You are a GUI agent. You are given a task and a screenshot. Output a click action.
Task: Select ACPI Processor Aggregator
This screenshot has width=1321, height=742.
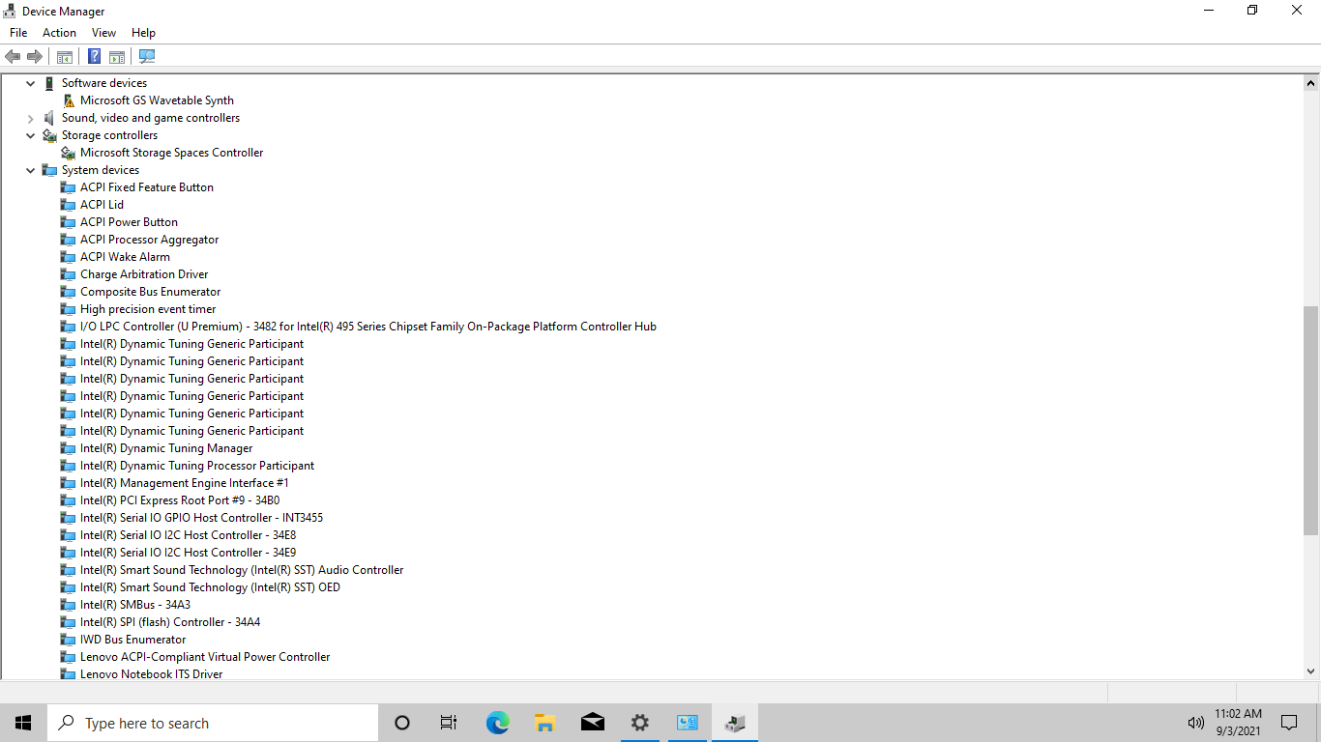[149, 240]
